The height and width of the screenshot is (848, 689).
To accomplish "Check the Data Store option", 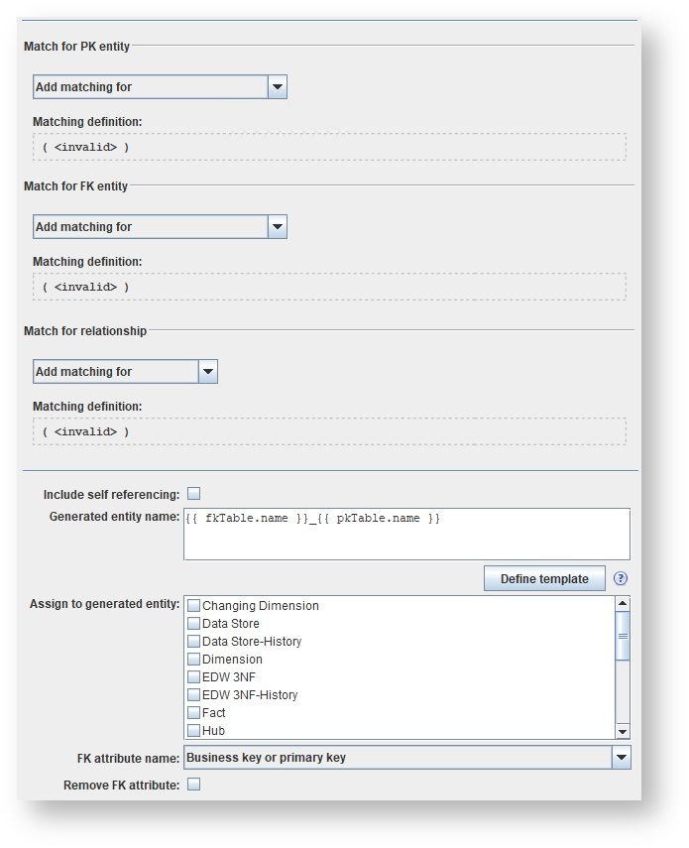I will [x=194, y=624].
